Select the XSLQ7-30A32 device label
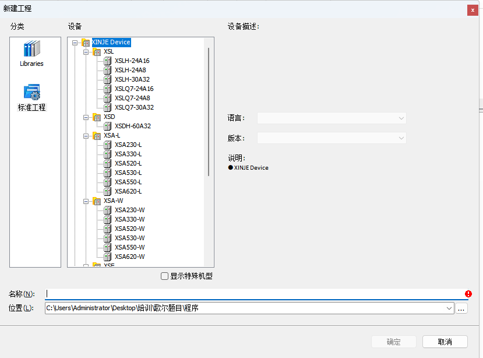The image size is (483, 358). 135,107
